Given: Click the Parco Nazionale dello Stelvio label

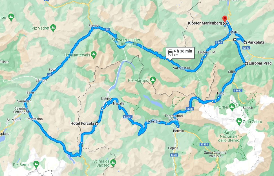Looking at the screenshot, I should [229, 136].
